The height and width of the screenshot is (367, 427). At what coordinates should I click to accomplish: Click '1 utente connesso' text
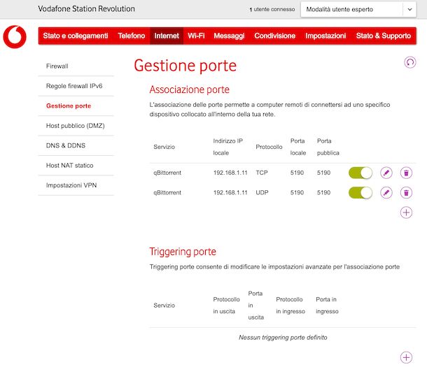tap(272, 10)
